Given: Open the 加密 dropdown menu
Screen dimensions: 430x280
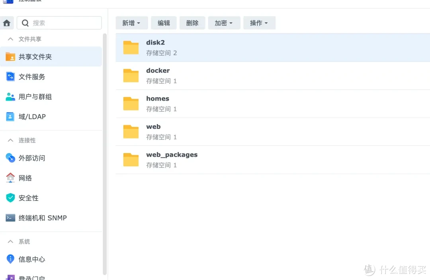Looking at the screenshot, I should pos(224,23).
